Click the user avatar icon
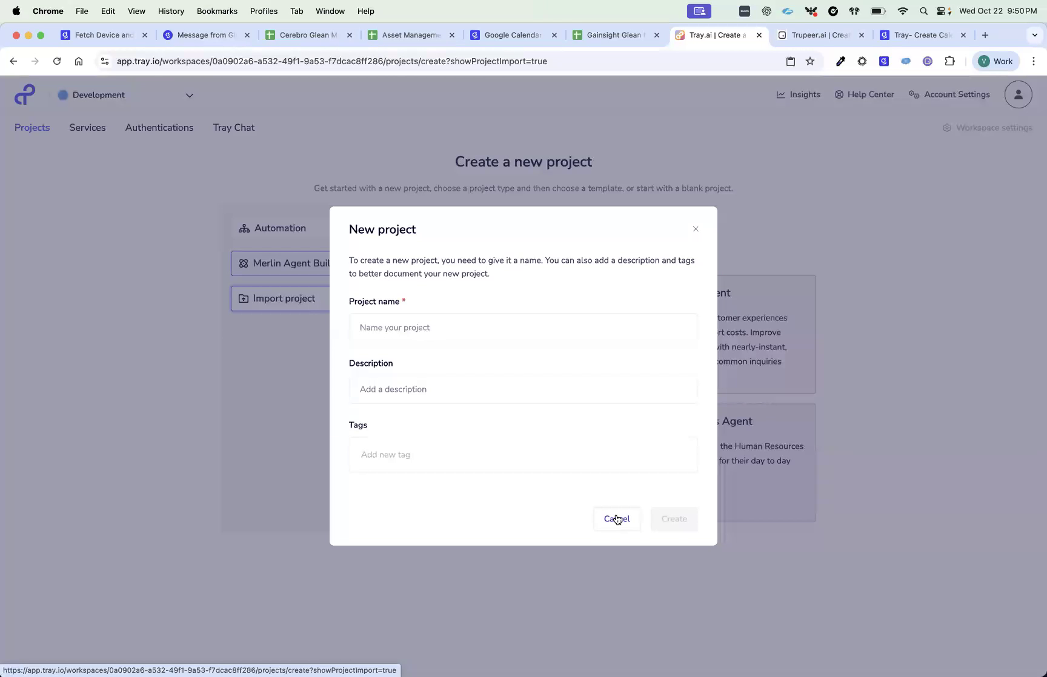This screenshot has height=677, width=1047. (1017, 94)
